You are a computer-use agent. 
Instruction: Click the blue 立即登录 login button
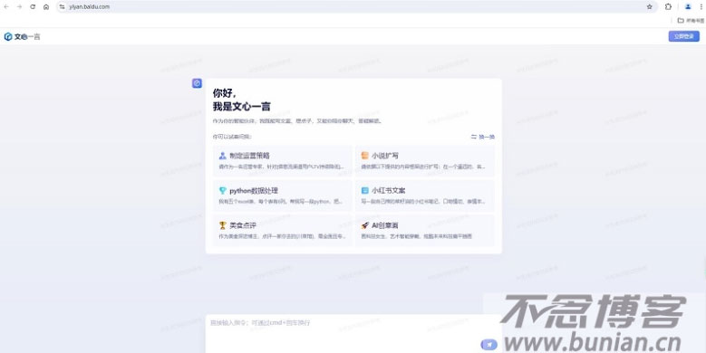(683, 36)
